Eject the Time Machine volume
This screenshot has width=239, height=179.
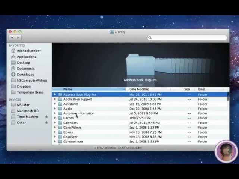click(46, 117)
